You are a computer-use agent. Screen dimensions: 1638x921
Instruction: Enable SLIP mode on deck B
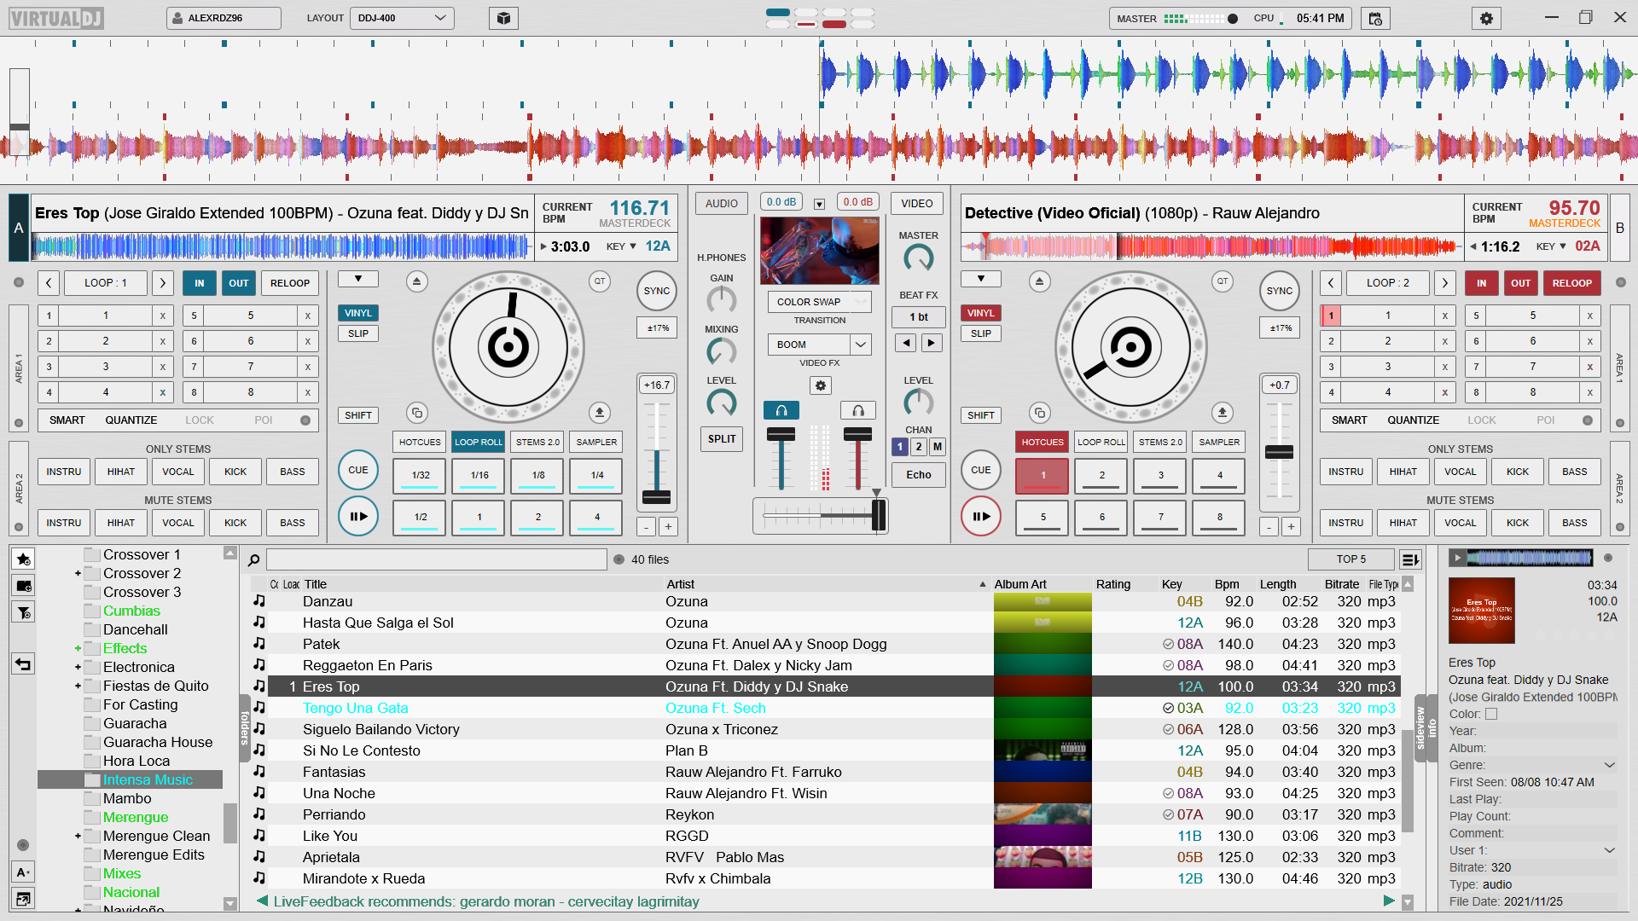(x=980, y=333)
